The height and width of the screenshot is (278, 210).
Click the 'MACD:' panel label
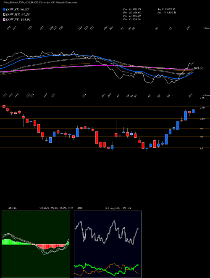13,208
